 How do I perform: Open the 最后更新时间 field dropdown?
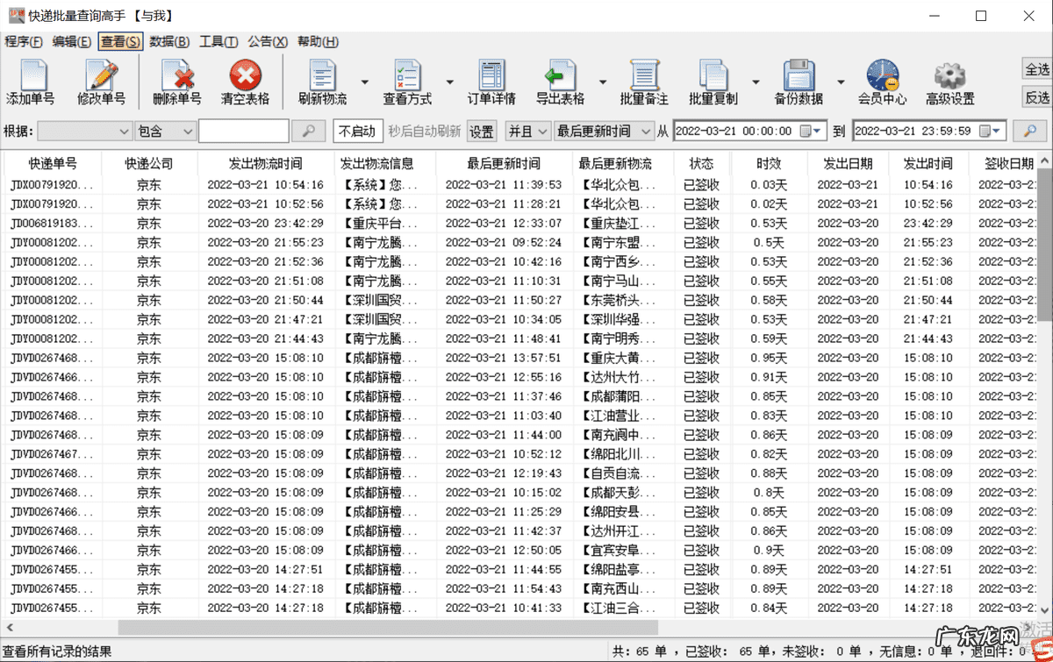click(x=605, y=132)
